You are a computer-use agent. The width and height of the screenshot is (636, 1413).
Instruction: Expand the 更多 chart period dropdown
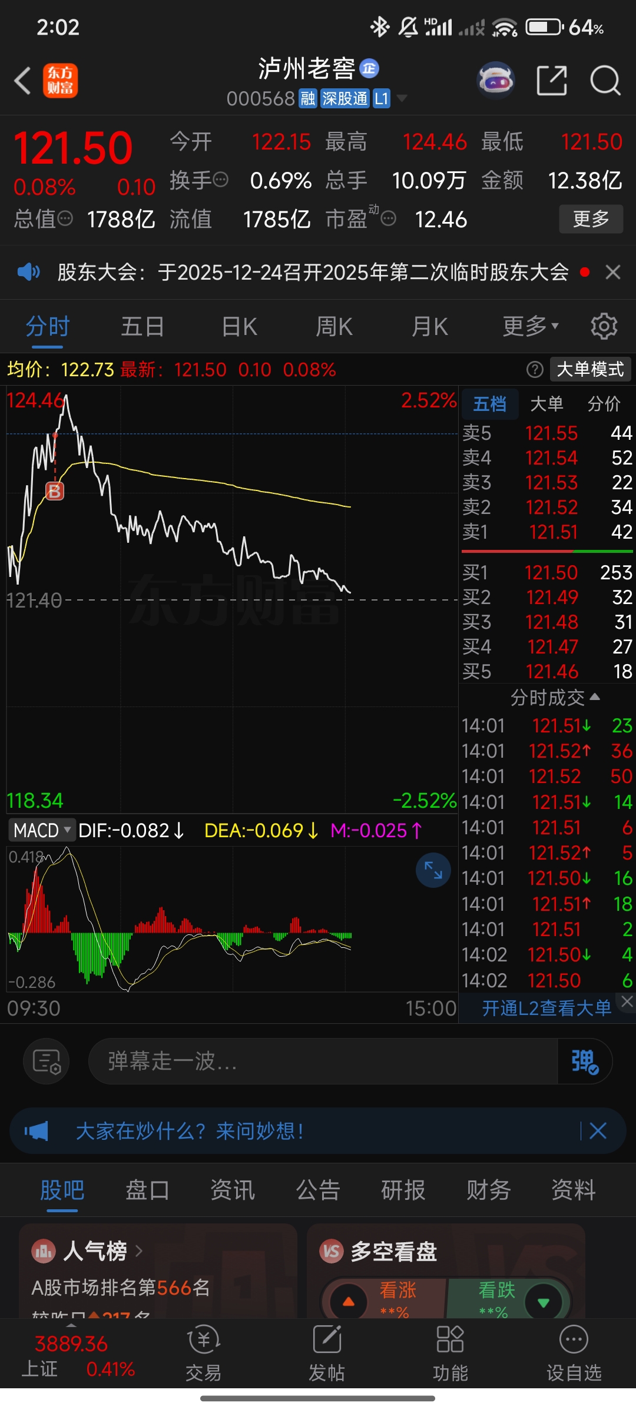531,326
